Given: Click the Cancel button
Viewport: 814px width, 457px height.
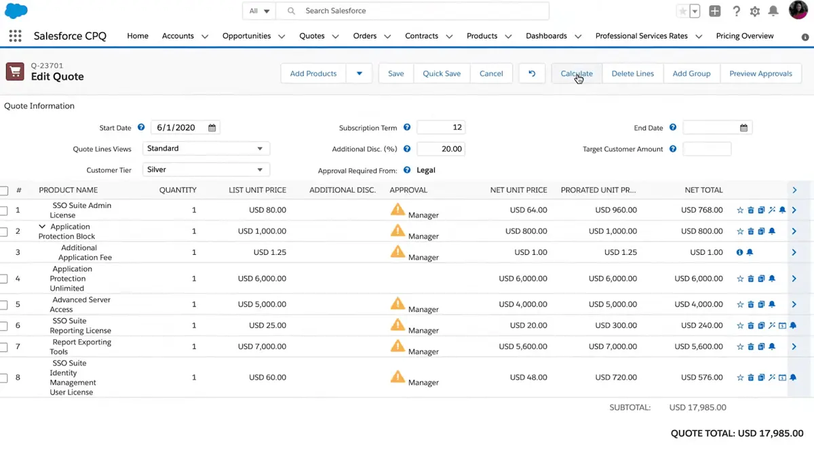Looking at the screenshot, I should point(491,73).
